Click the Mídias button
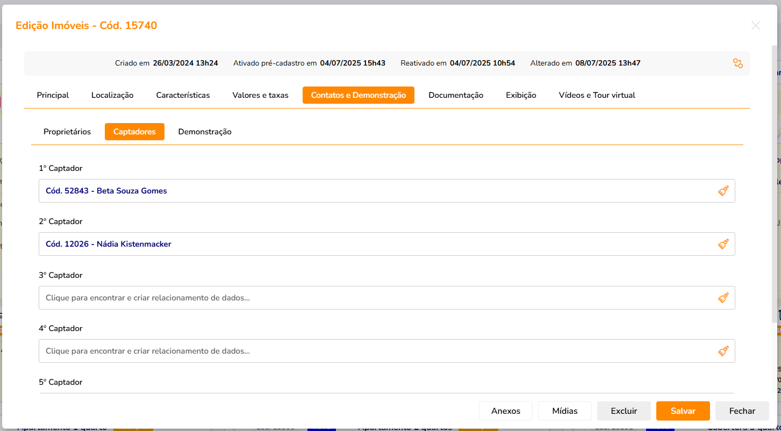781x431 pixels. coord(564,411)
